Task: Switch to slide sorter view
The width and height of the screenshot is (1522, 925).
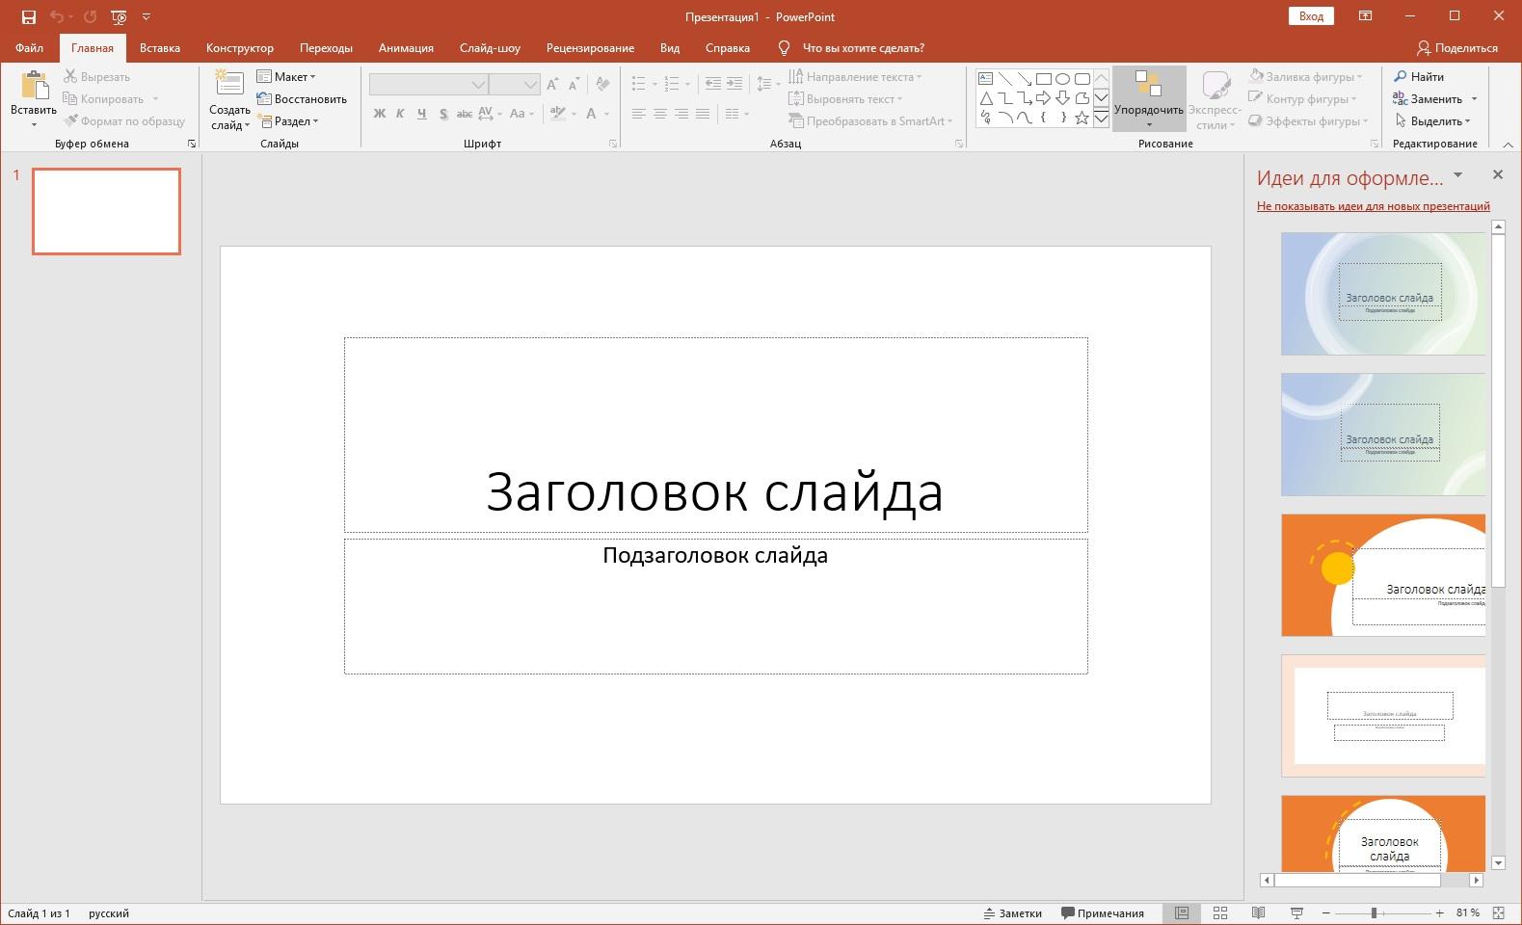Action: coord(1219,912)
